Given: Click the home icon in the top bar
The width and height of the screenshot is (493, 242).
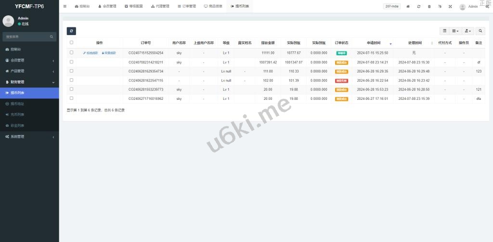Looking at the screenshot, I should point(408,6).
